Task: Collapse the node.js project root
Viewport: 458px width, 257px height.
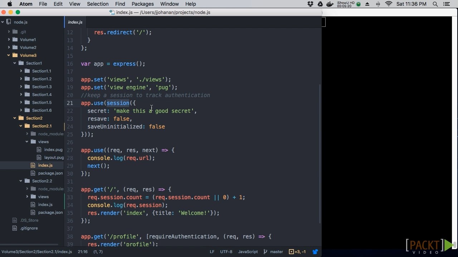Action: tap(3, 22)
